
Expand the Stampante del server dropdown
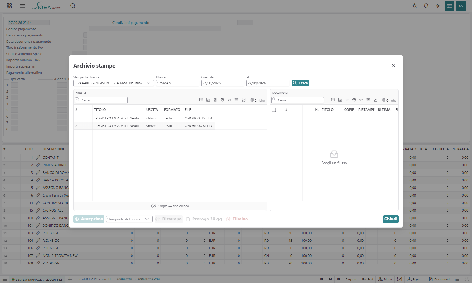tap(129, 219)
